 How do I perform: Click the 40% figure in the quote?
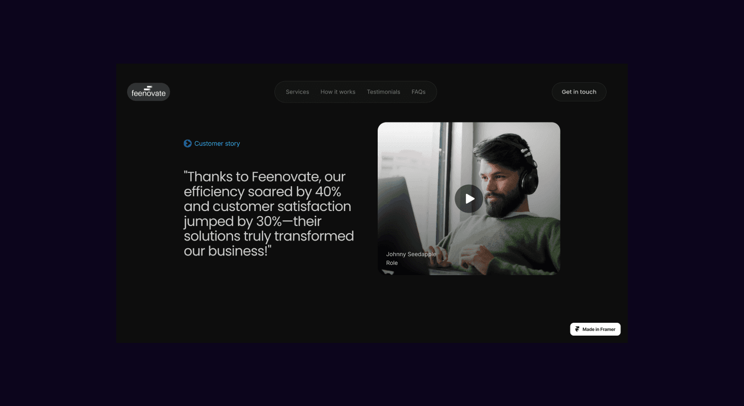click(328, 191)
